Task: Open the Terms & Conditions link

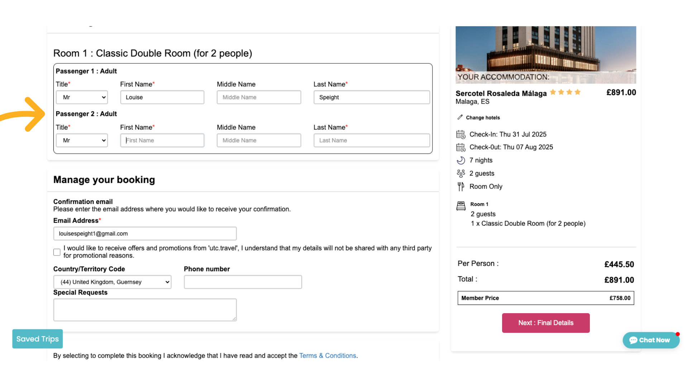Action: (327, 355)
